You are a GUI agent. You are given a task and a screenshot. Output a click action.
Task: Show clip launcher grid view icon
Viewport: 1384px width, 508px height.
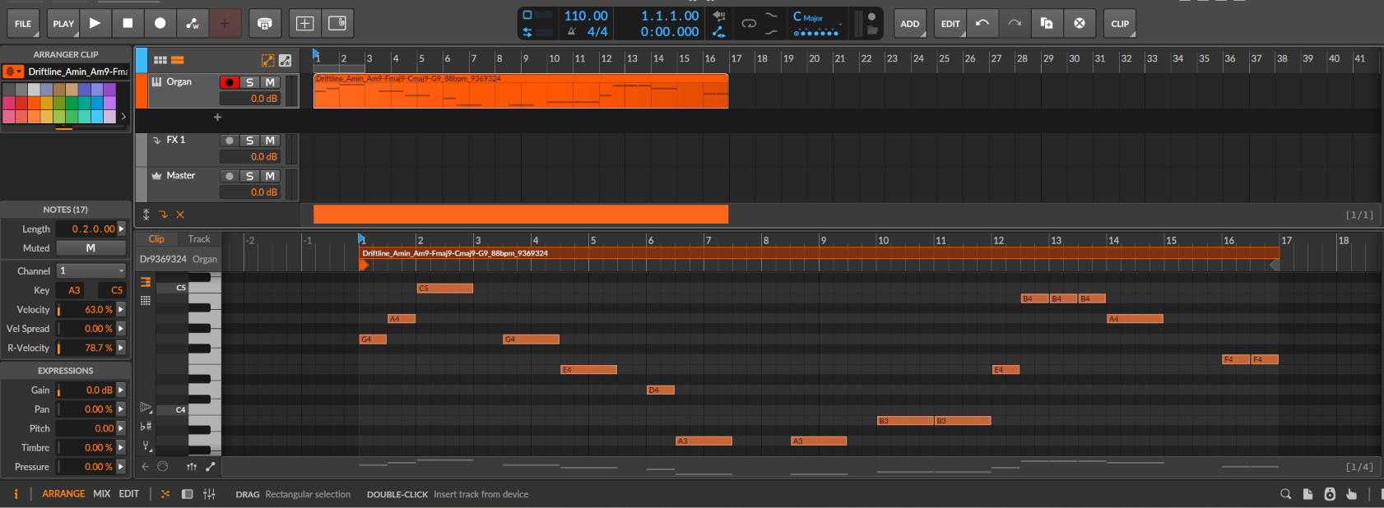(160, 60)
